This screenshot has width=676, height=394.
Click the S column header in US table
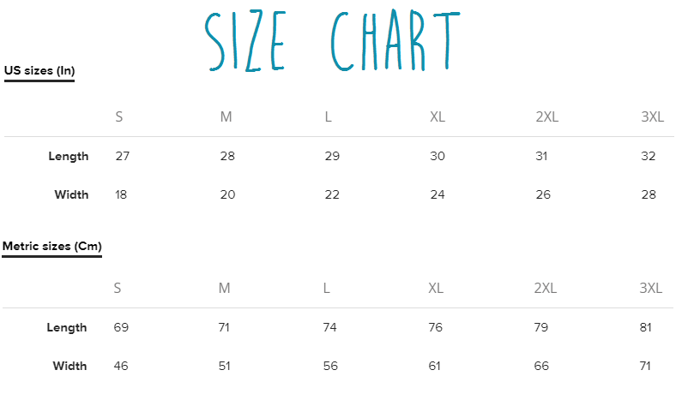[119, 116]
